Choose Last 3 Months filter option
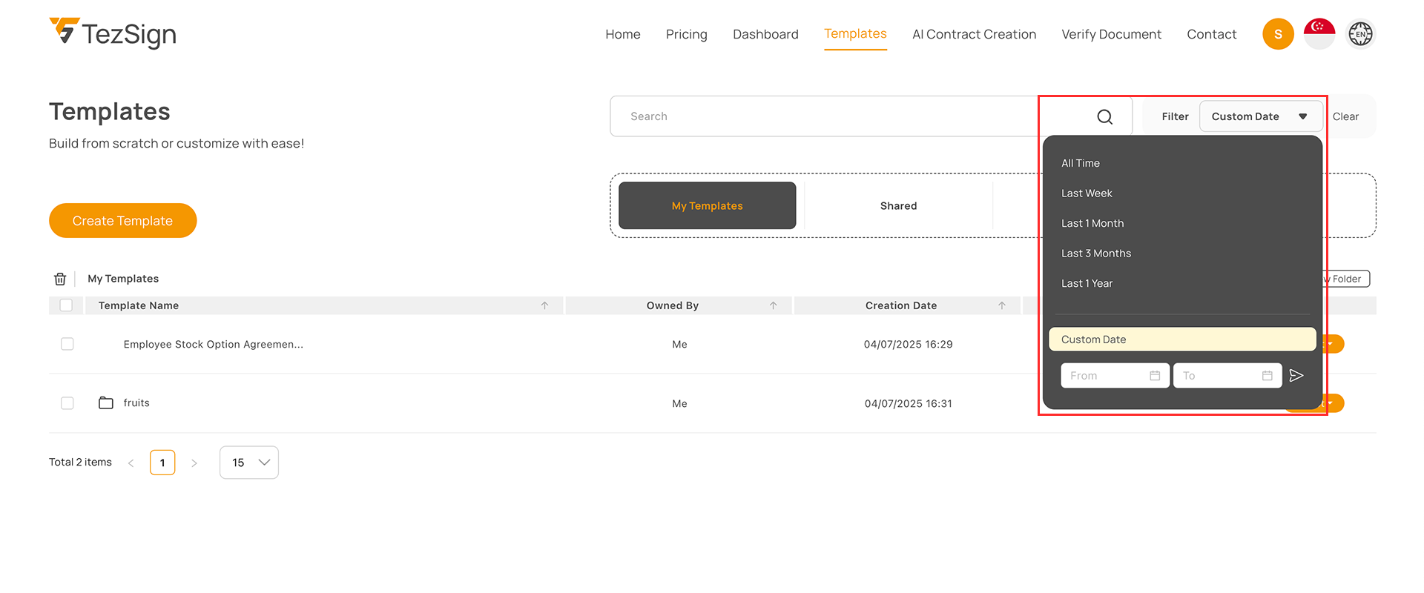The width and height of the screenshot is (1424, 593). point(1095,254)
